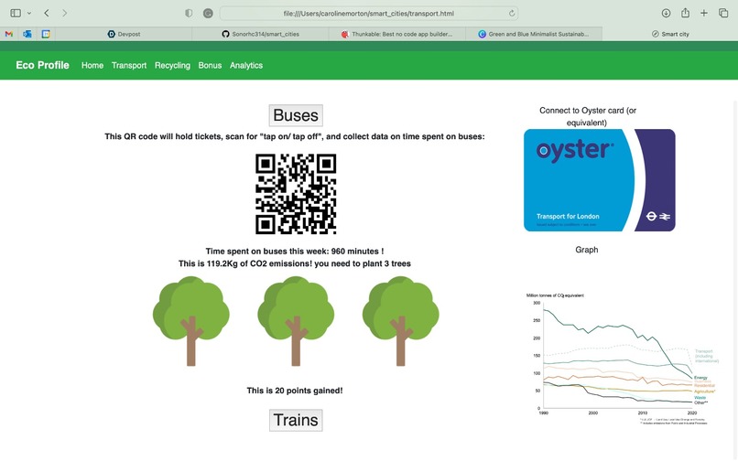Show the downloads list
Image resolution: width=738 pixels, height=461 pixels.
click(666, 13)
